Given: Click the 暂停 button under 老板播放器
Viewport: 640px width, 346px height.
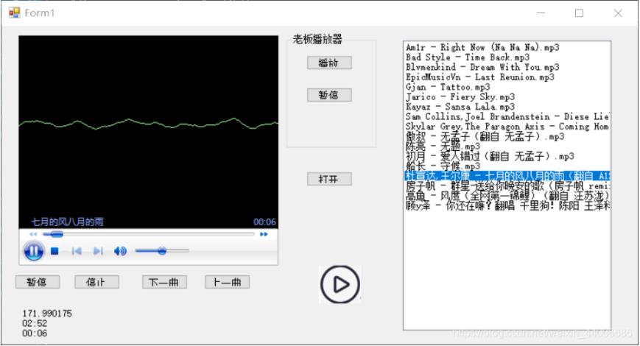Looking at the screenshot, I should click(x=329, y=95).
